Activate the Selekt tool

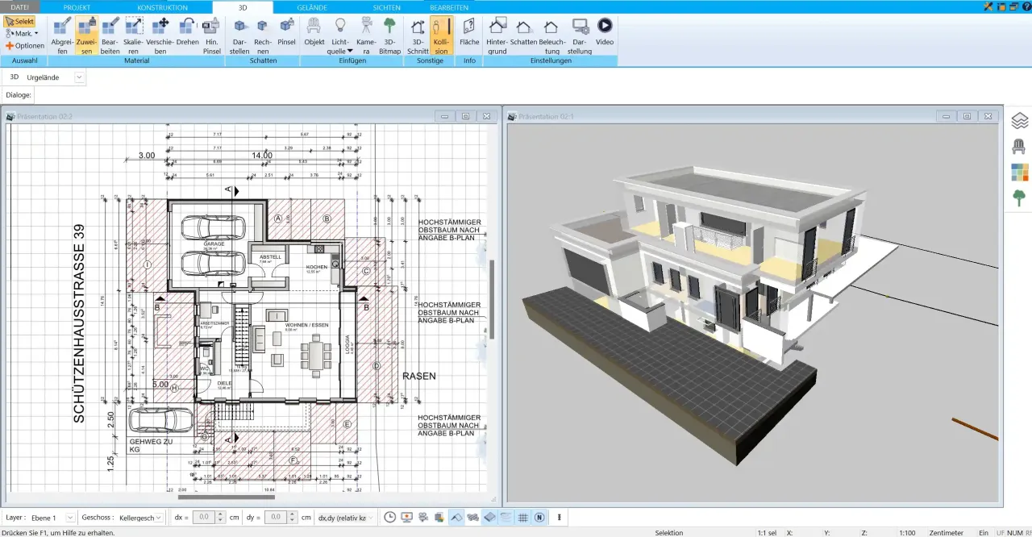coord(19,22)
